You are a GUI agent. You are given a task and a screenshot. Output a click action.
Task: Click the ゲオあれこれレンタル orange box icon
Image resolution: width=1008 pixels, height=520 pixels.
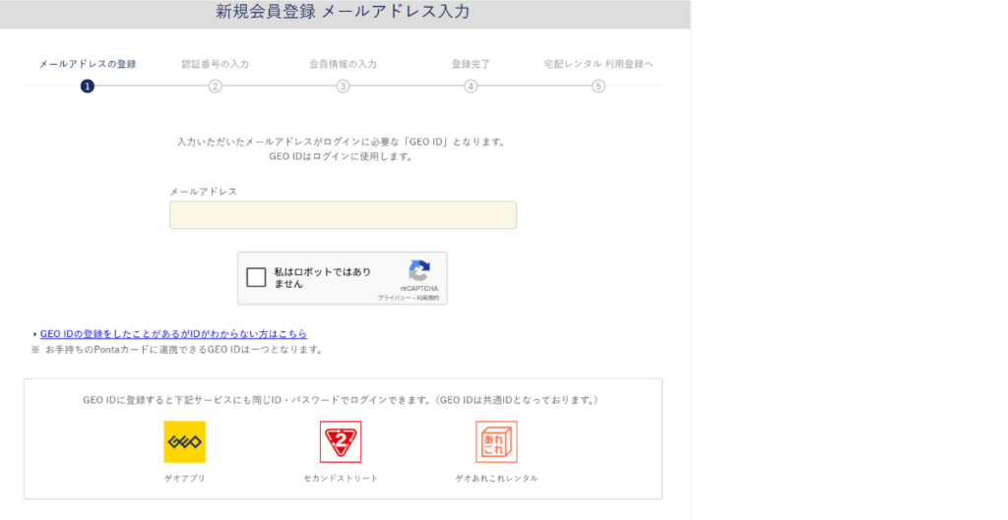(496, 441)
